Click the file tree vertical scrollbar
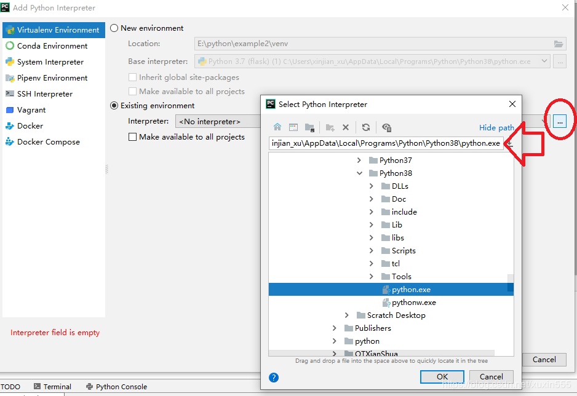This screenshot has width=577, height=396. [x=511, y=283]
